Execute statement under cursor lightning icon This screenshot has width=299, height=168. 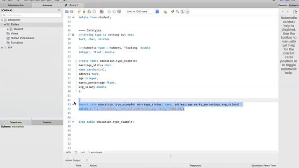(x=84, y=12)
